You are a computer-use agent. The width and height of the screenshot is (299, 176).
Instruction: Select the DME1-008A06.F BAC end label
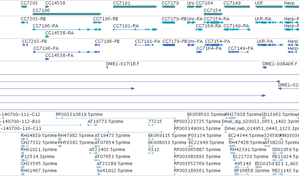[x=280, y=64]
